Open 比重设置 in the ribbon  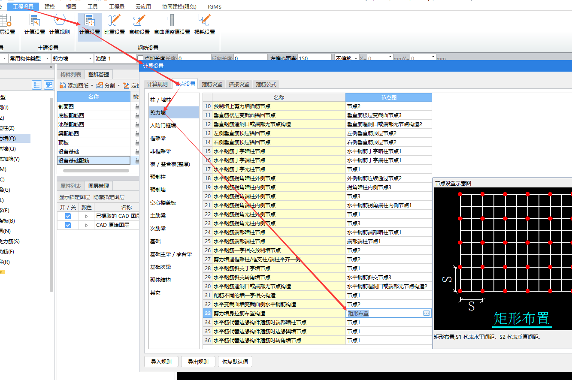(114, 24)
